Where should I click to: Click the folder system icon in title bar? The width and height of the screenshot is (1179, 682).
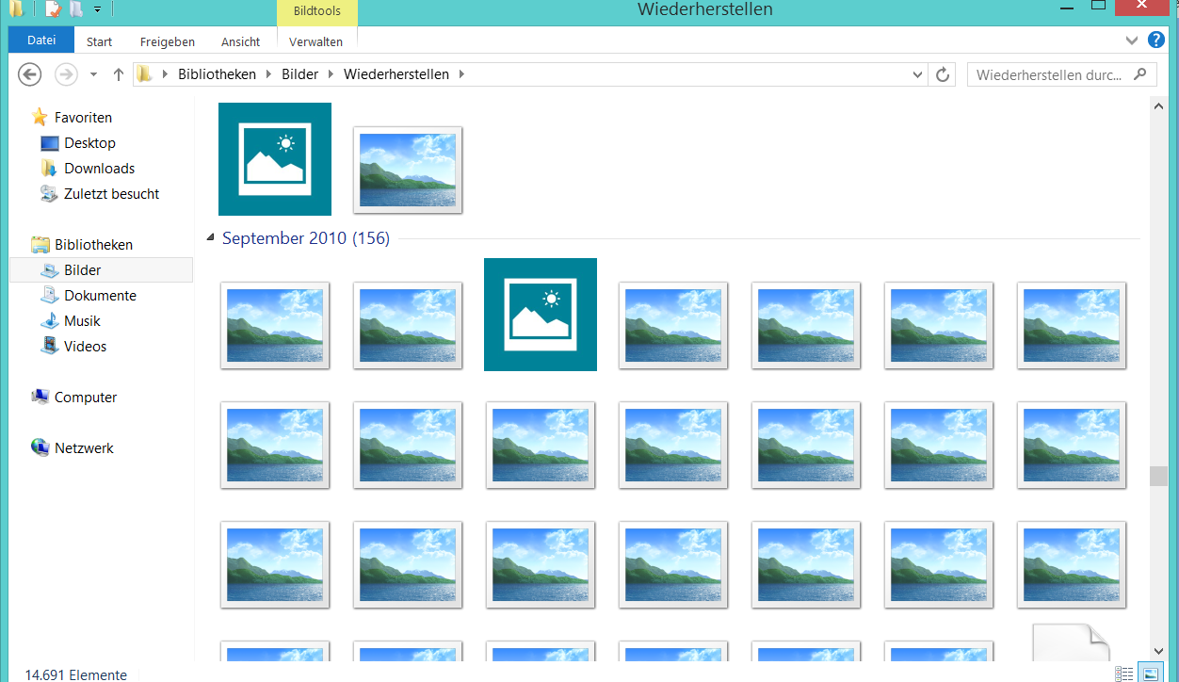point(17,9)
